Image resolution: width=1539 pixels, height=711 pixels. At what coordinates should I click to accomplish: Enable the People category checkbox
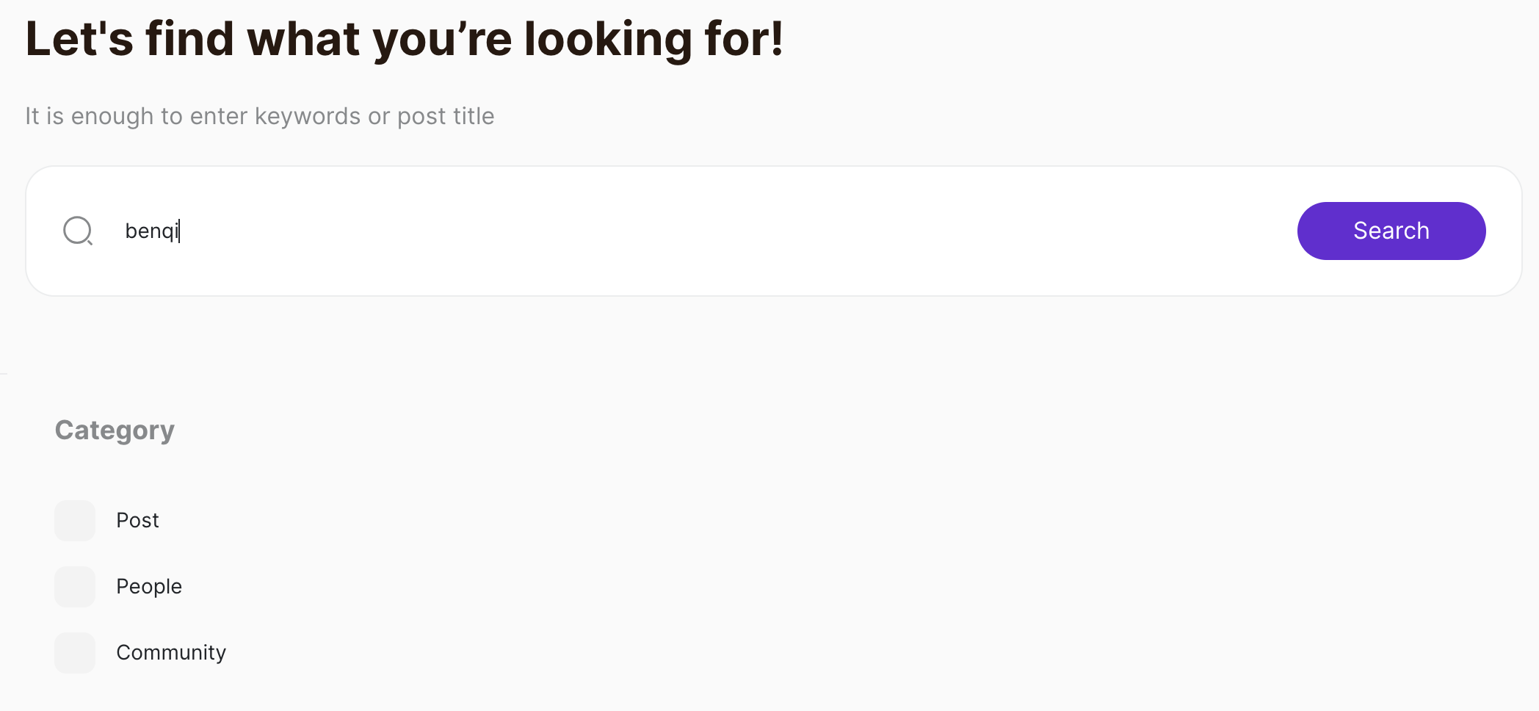[x=75, y=587]
